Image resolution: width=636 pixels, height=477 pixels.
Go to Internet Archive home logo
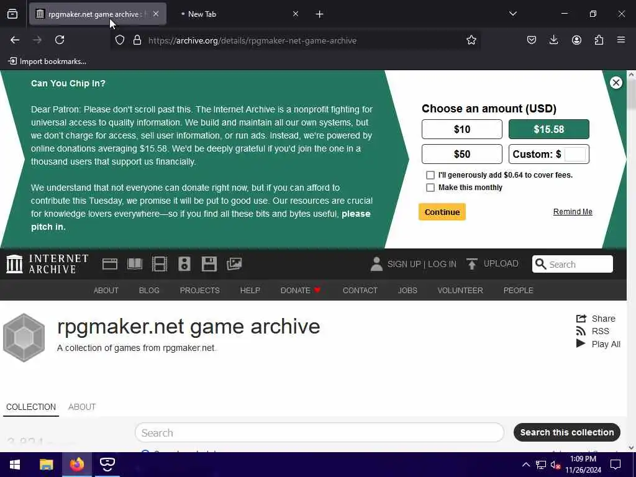[x=47, y=264]
